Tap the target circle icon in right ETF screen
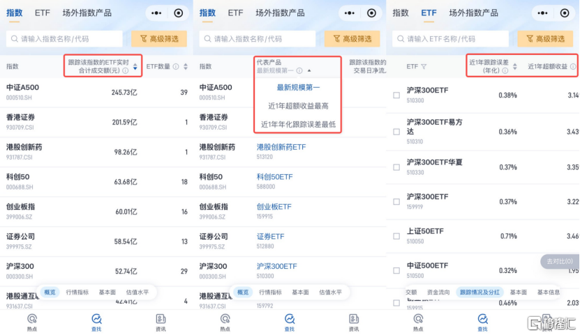The width and height of the screenshot is (580, 335). [565, 13]
